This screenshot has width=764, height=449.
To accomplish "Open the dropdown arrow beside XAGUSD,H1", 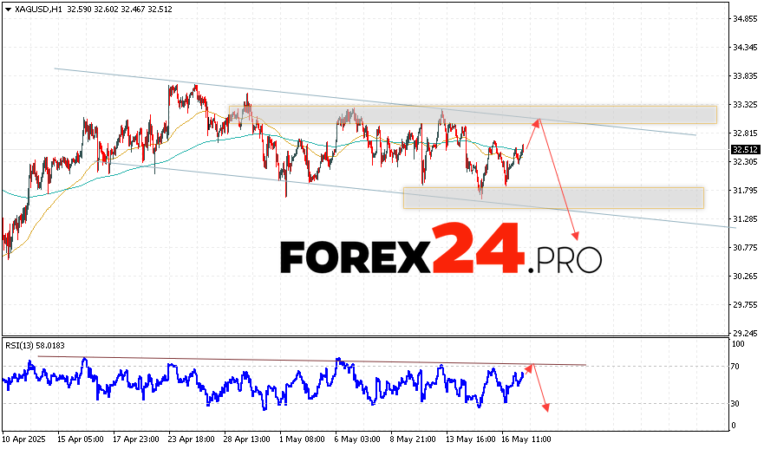I will [7, 9].
